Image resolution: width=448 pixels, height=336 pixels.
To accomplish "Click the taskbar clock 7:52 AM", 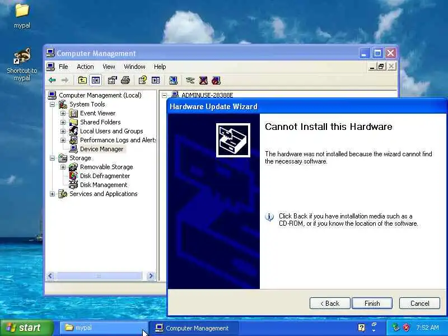I will click(x=427, y=328).
